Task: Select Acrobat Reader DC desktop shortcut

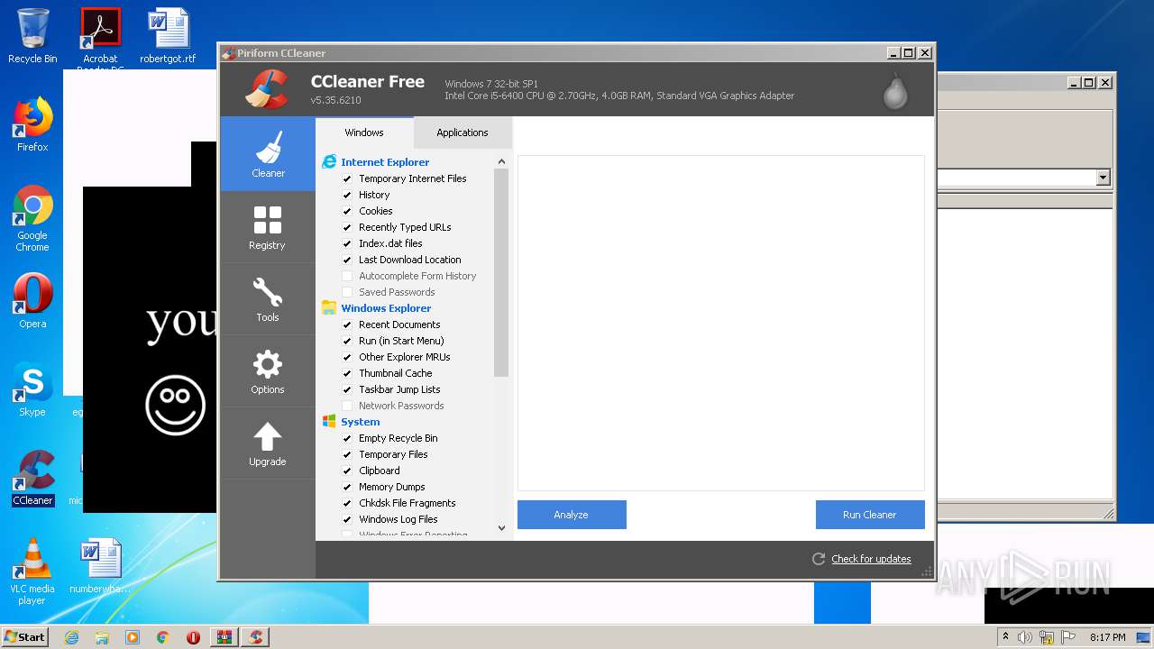Action: 100,40
